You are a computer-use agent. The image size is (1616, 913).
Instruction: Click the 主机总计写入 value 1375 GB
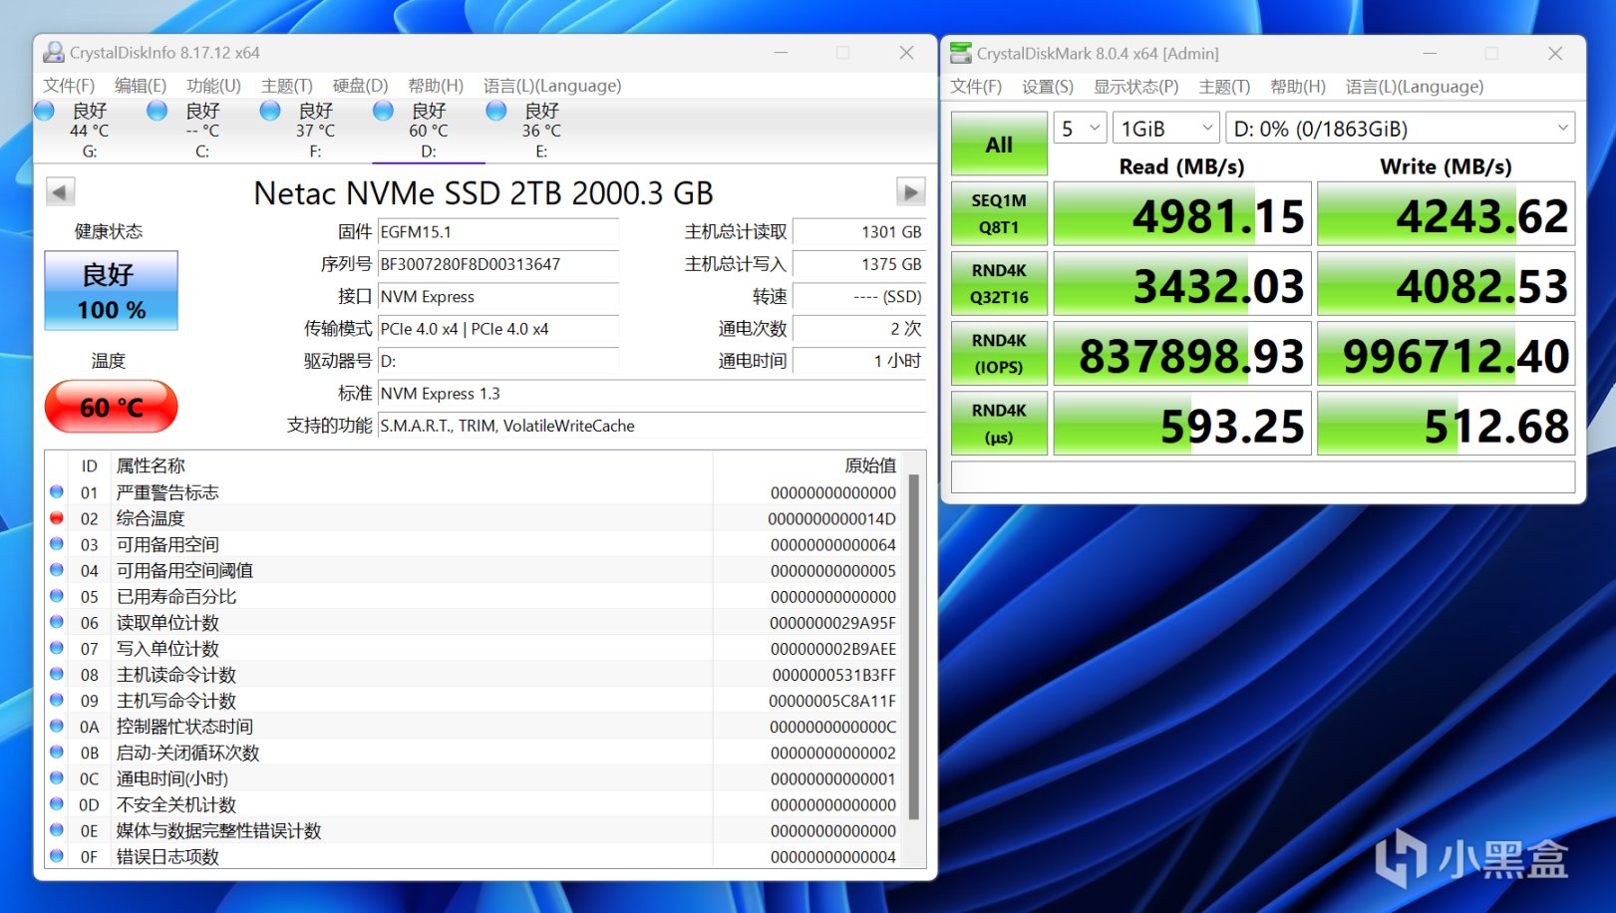[x=859, y=264]
